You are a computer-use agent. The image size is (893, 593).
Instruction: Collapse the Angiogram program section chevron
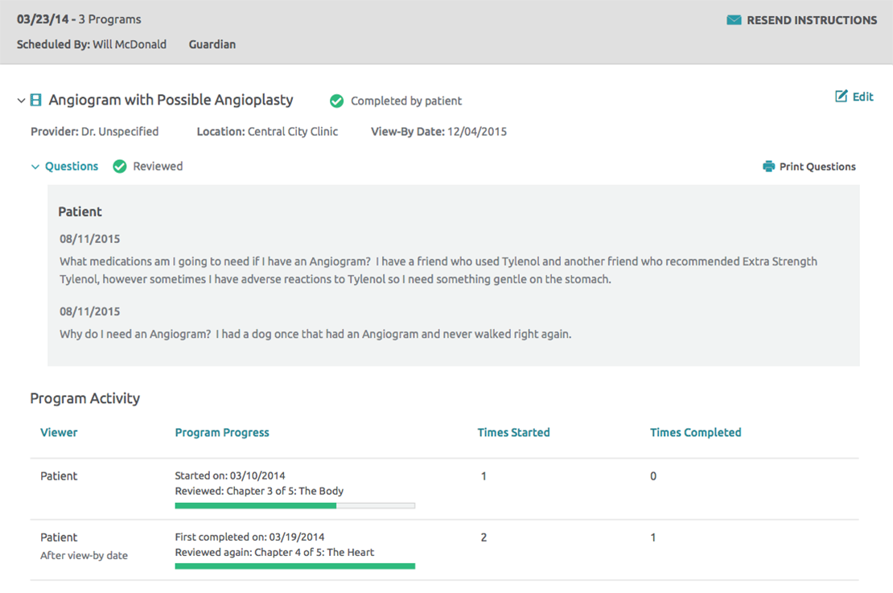click(x=21, y=101)
